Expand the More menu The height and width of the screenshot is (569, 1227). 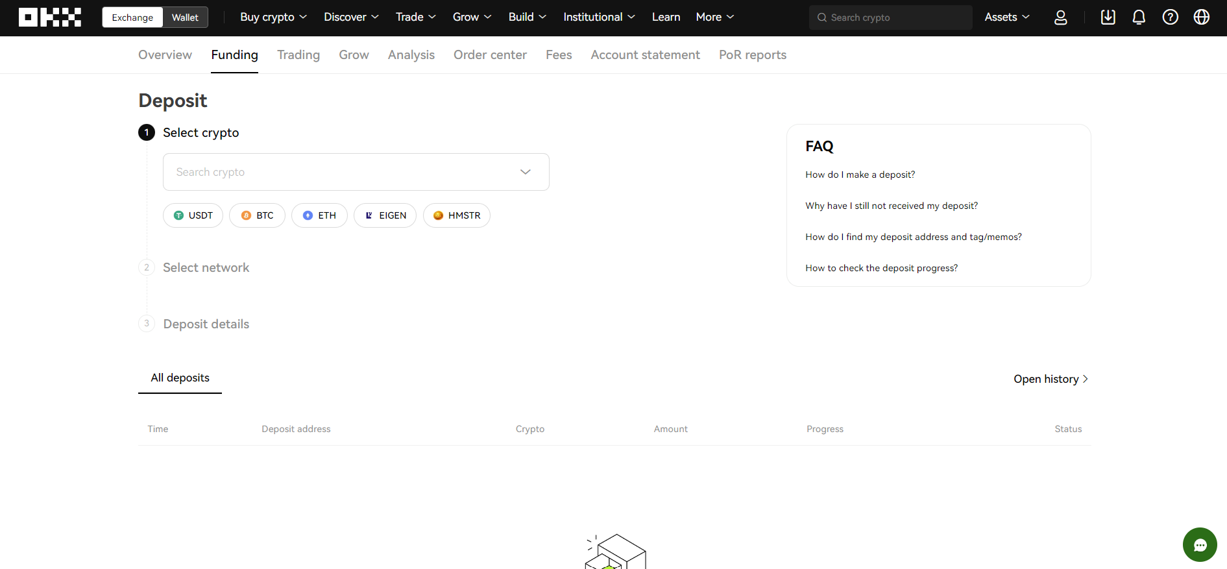click(x=714, y=18)
